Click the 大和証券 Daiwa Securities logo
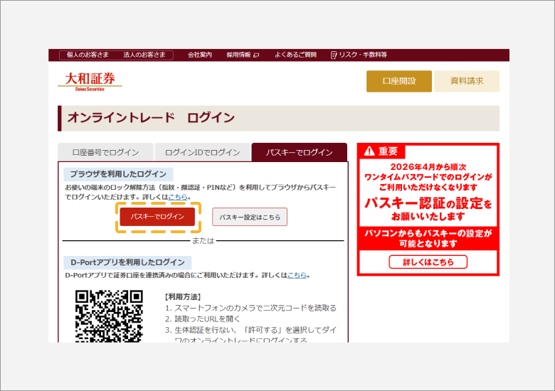The width and height of the screenshot is (555, 391). point(90,82)
